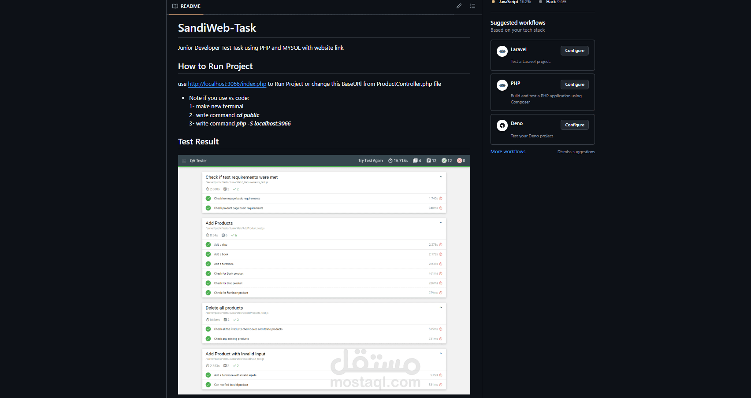Click the JavaScript 16.2% language entry
The height and width of the screenshot is (398, 751).
(511, 2)
